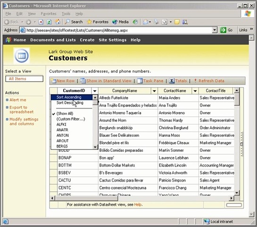This screenshot has width=257, height=227.
Task: Open the Favorites star toolbar button
Action: pyautogui.click(x=98, y=22)
